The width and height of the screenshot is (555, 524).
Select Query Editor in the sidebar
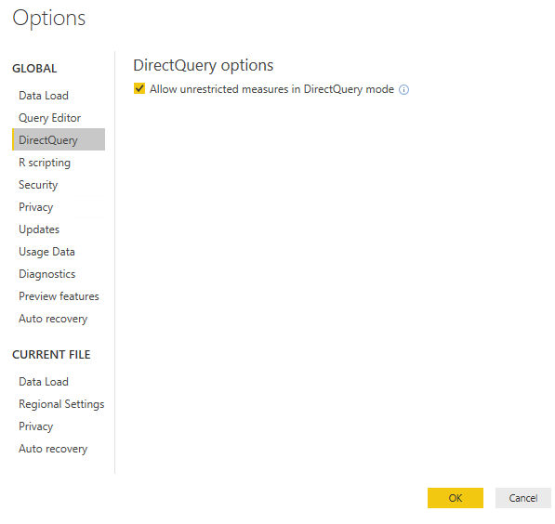49,118
